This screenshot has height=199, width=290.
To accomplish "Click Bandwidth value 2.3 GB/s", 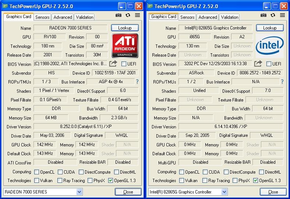I will [119, 118].
